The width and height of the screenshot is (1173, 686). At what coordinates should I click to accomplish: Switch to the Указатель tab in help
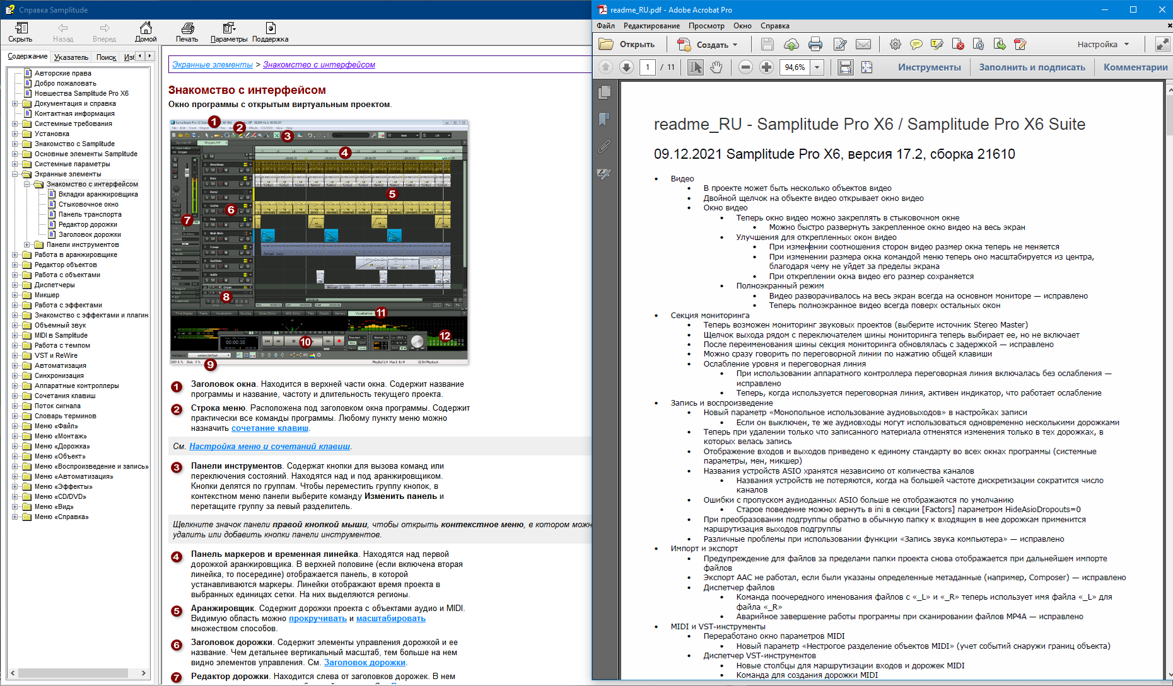pyautogui.click(x=71, y=57)
